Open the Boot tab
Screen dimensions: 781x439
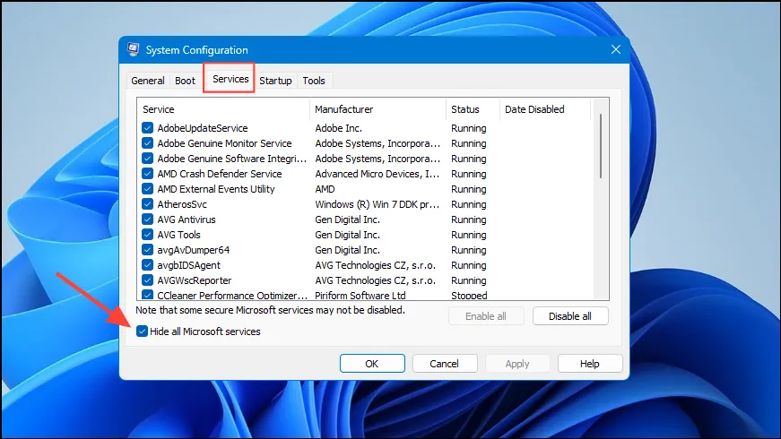pyautogui.click(x=186, y=81)
